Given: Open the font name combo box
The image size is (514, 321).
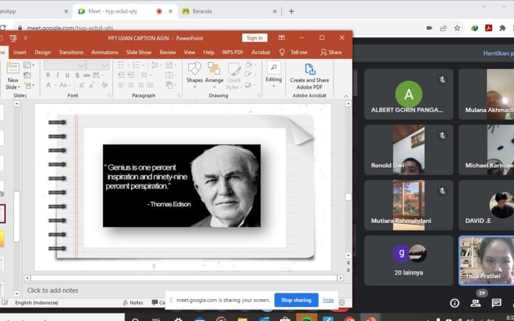Looking at the screenshot, I should (x=64, y=65).
